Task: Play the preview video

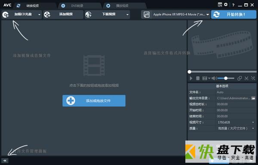Action: pyautogui.click(x=191, y=78)
